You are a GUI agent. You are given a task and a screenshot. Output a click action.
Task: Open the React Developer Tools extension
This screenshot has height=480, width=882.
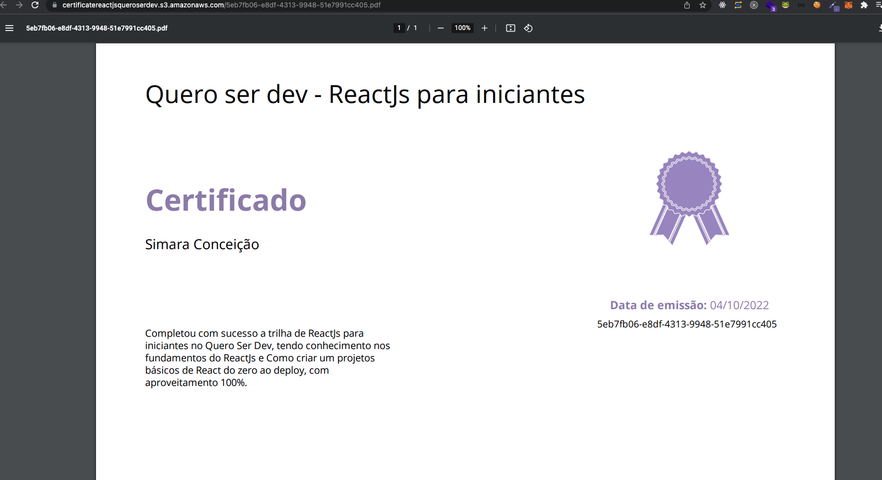click(x=722, y=5)
